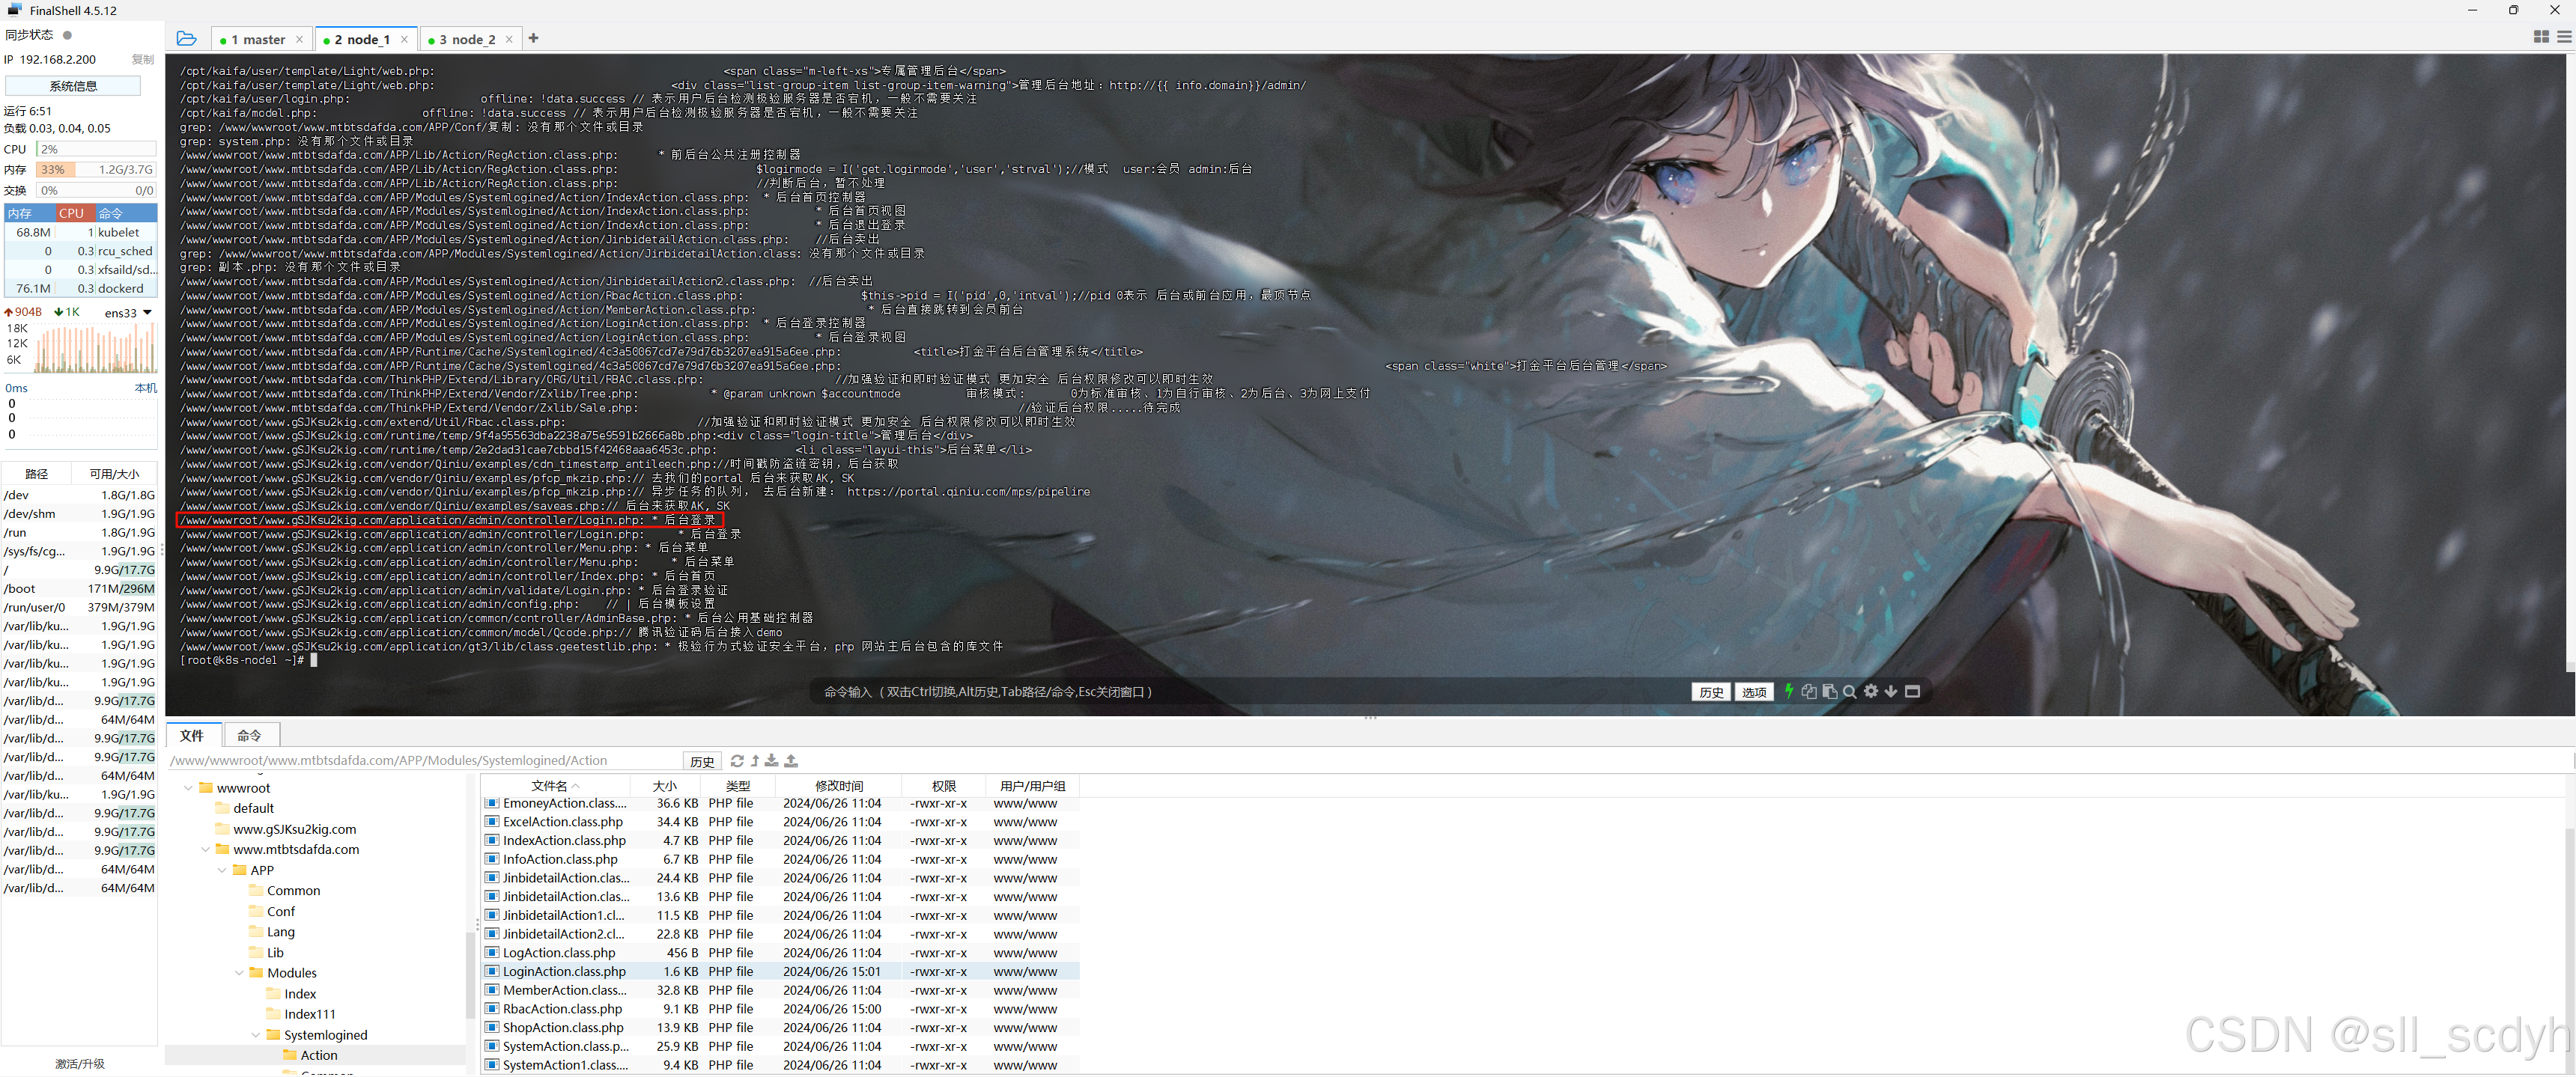The image size is (2576, 1077).
Task: Collapse the APP folder node
Action: (x=222, y=871)
